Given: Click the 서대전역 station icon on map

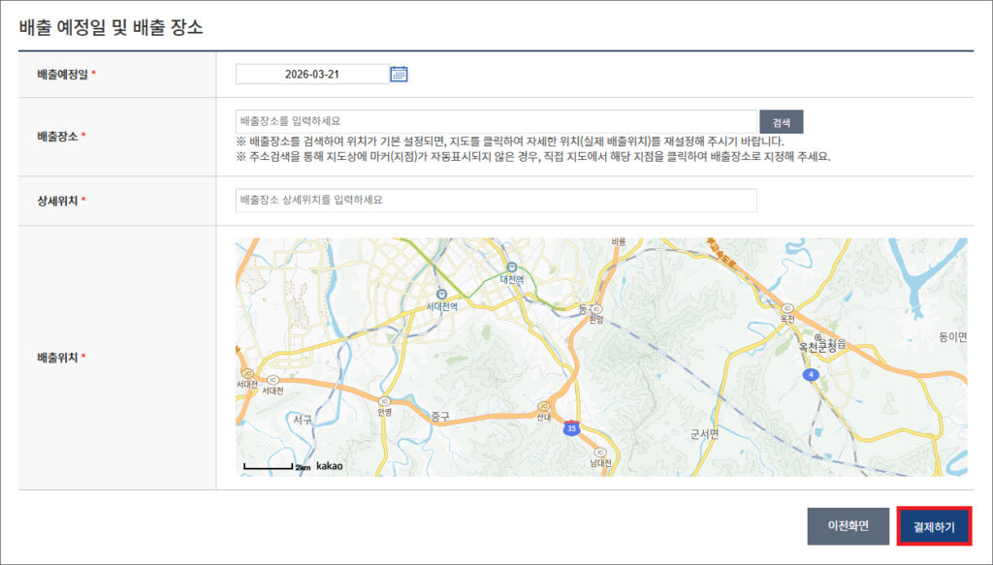Looking at the screenshot, I should coord(441,293).
